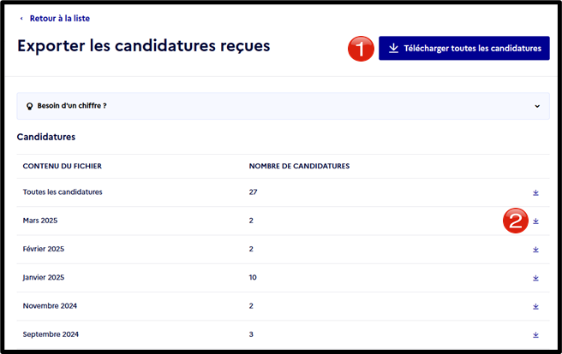Click the Exporter les candidatures reçues heading

click(144, 46)
